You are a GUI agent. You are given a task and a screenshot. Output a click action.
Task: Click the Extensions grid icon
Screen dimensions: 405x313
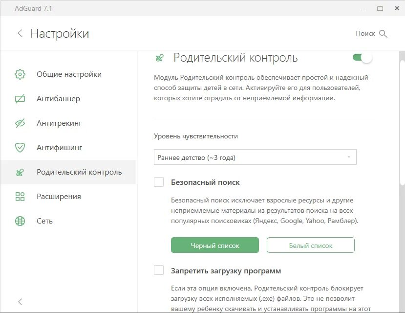20,197
